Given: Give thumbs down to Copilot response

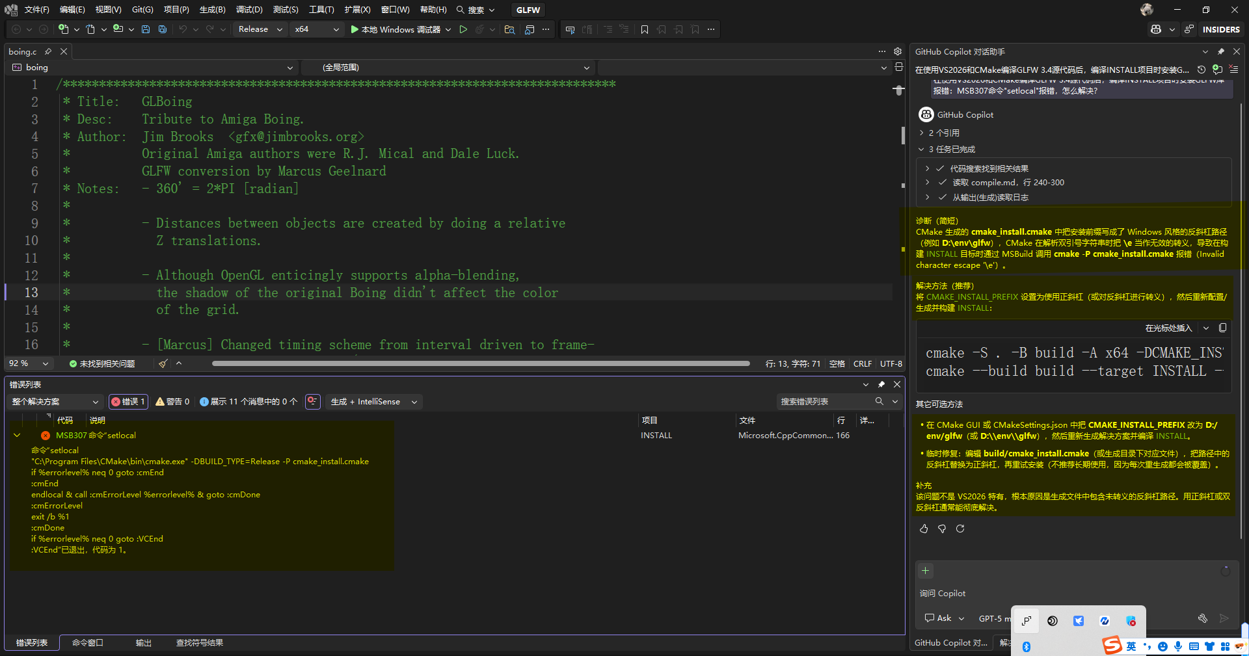Looking at the screenshot, I should (942, 529).
